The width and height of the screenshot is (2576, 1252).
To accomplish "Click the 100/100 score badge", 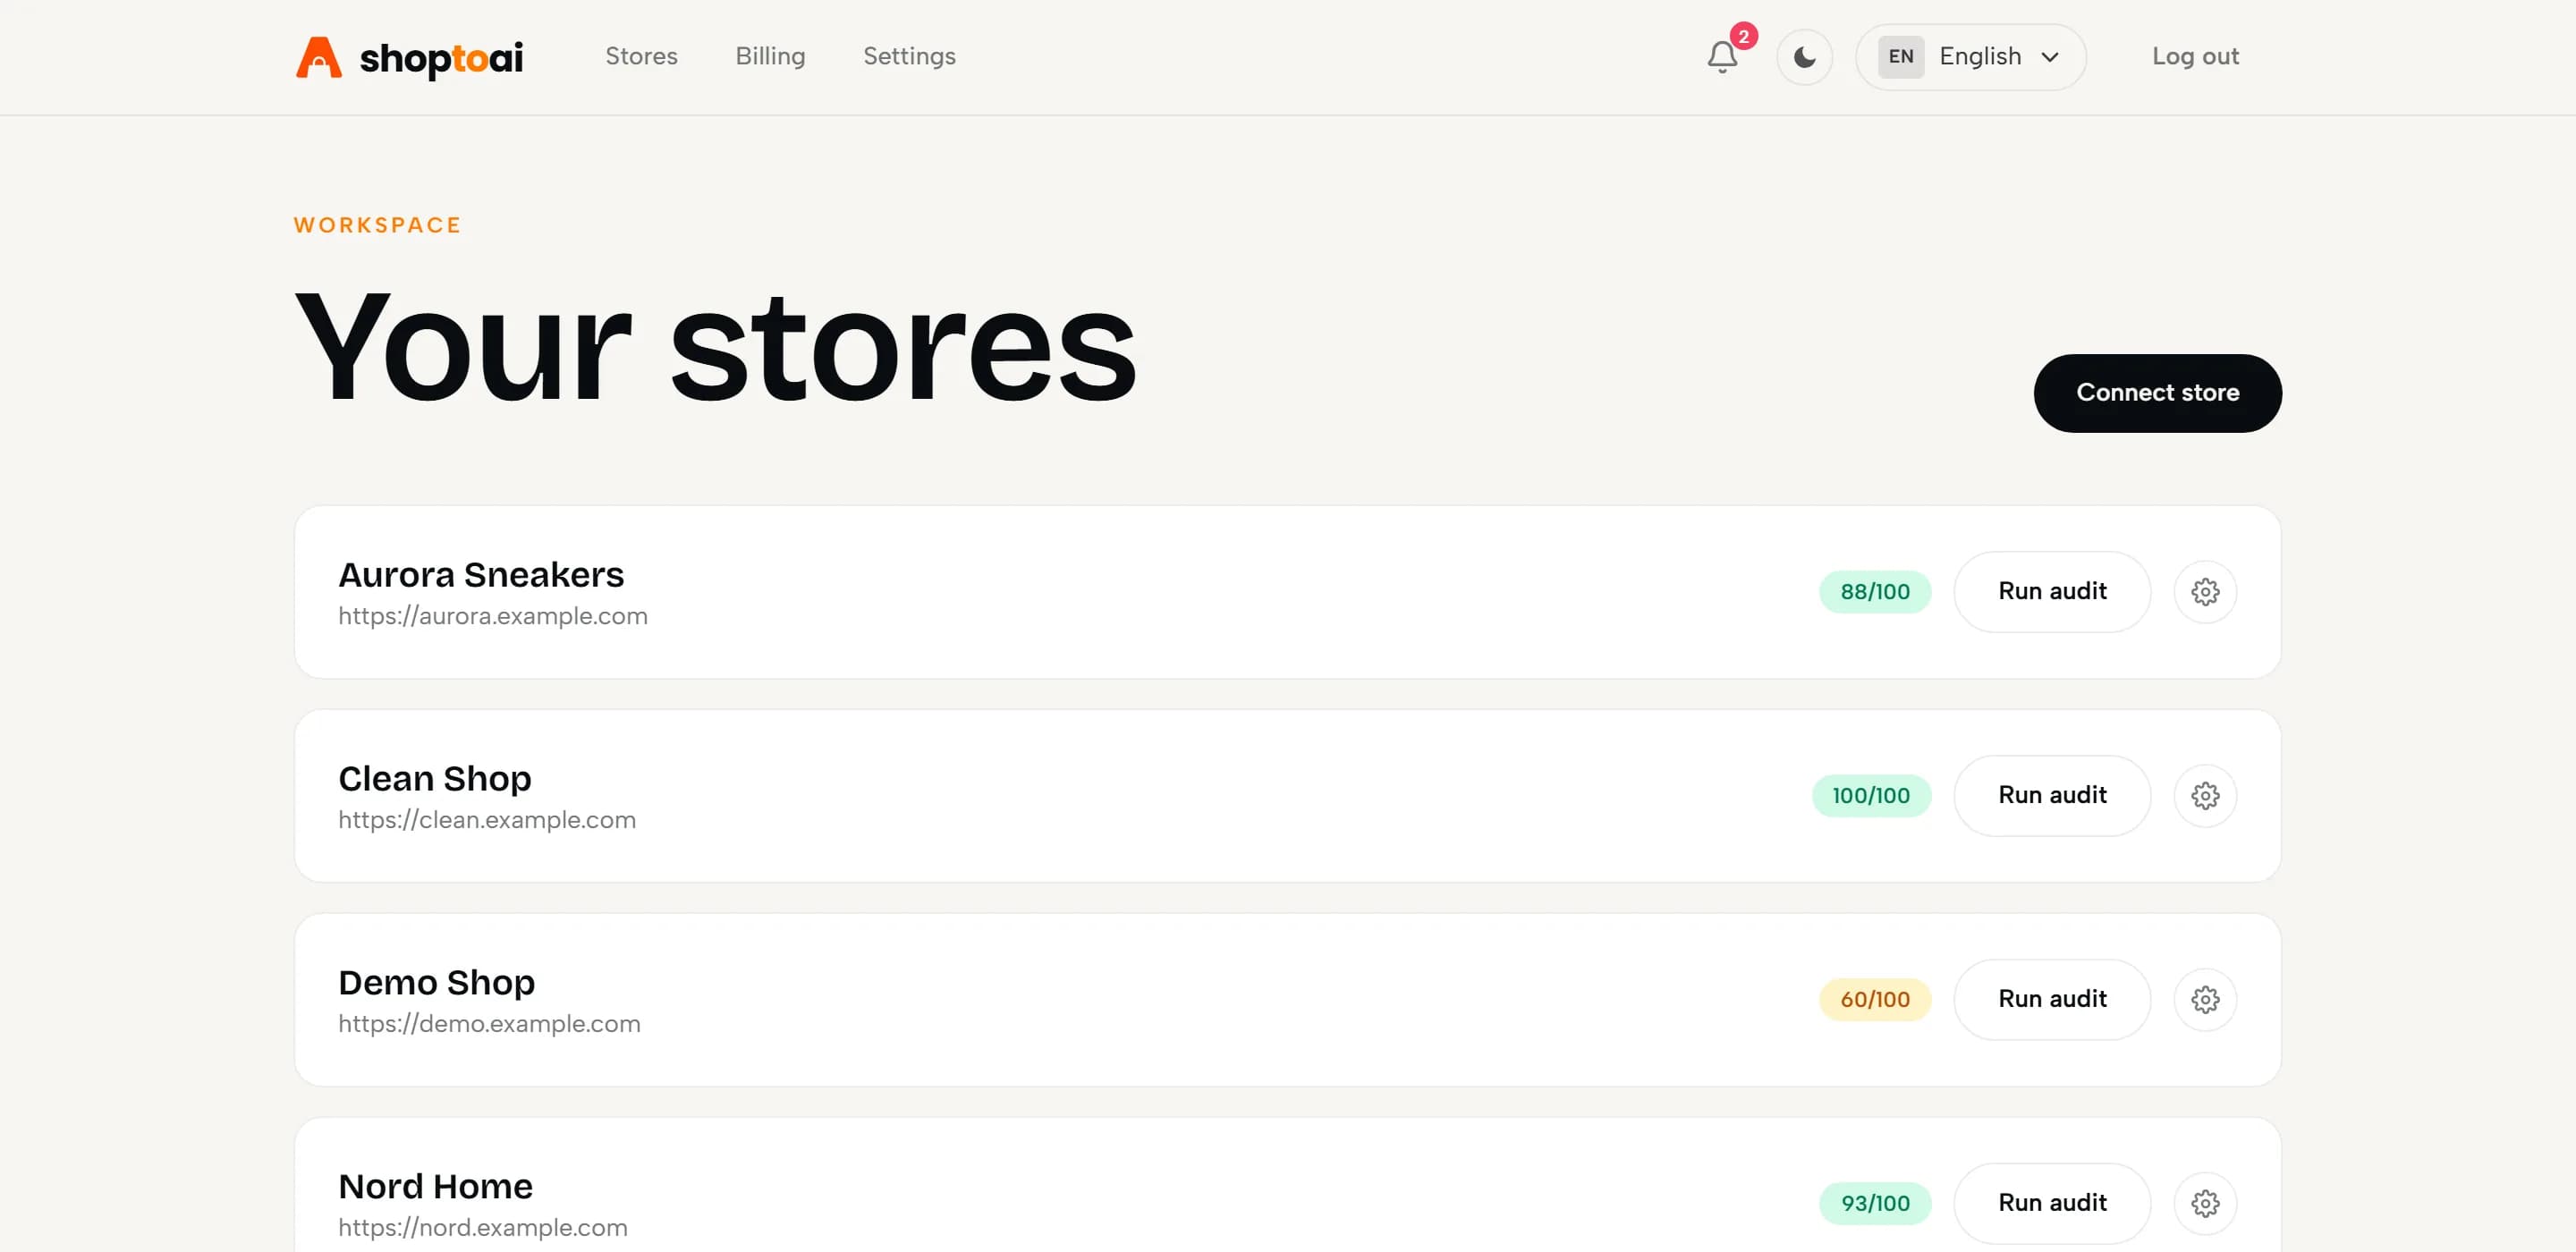I will pyautogui.click(x=1871, y=795).
